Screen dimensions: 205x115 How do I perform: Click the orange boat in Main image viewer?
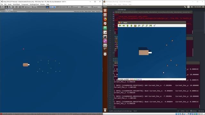click(x=143, y=53)
